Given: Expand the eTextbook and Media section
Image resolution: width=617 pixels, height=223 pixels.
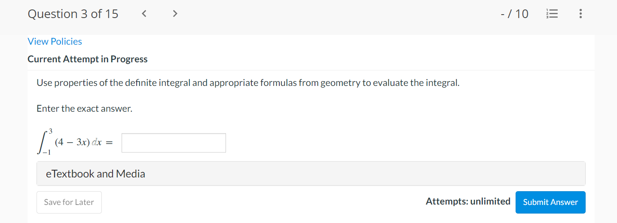Looking at the screenshot, I should point(311,174).
